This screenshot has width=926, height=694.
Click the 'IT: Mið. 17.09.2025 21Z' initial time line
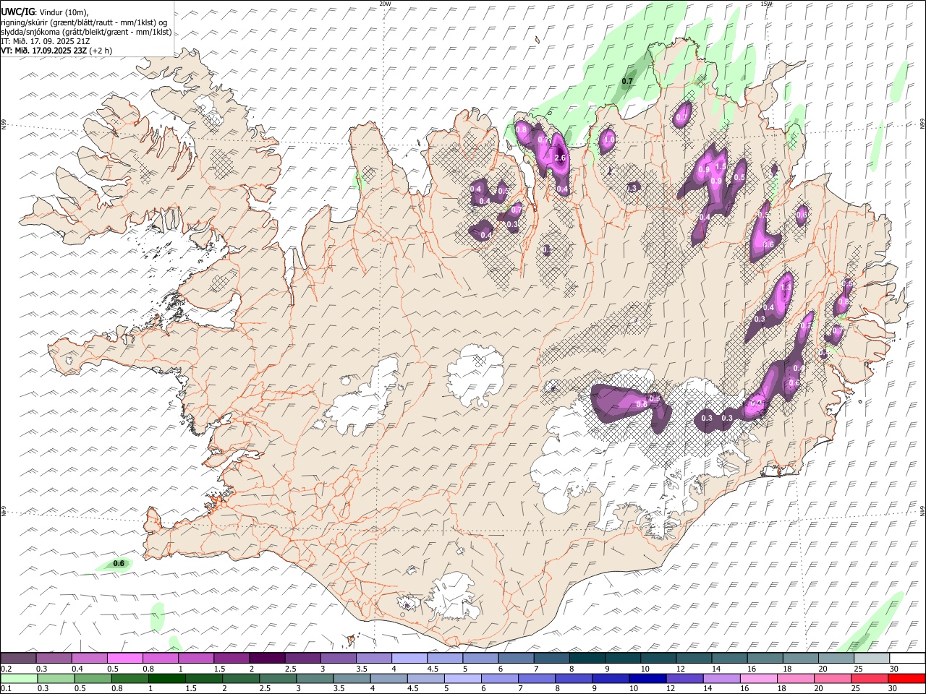click(46, 41)
